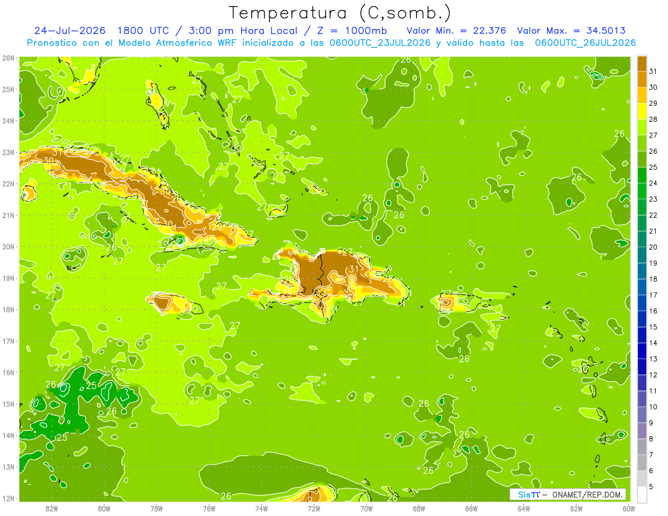Click the '62W' longitude axis label
The image size is (668, 516).
coord(576,509)
